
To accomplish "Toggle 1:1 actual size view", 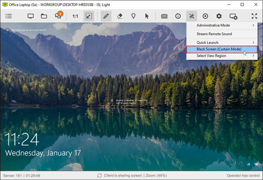I will 75,16.
